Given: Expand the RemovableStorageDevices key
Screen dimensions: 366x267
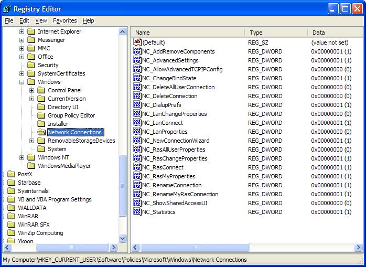Looking at the screenshot, I should 32,141.
